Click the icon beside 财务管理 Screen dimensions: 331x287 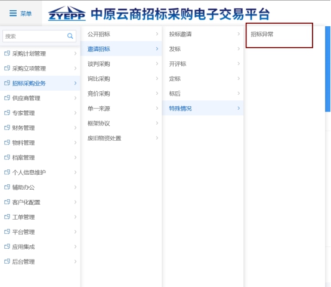7,128
